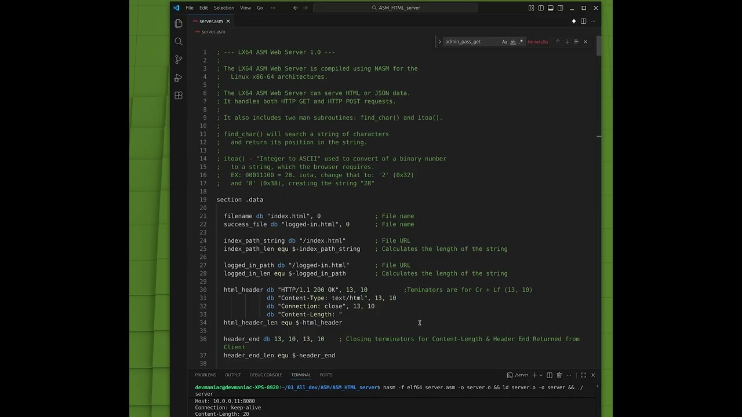The image size is (742, 417).
Task: Toggle the bottom panel layout icon
Action: pyautogui.click(x=551, y=8)
